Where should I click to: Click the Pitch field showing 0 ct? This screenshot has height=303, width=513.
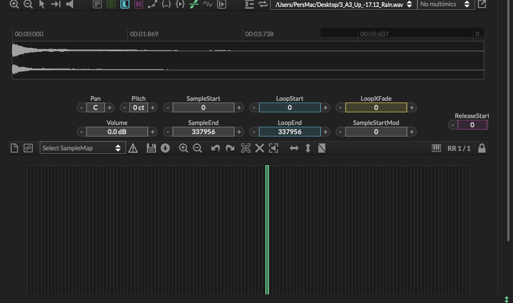tap(139, 108)
